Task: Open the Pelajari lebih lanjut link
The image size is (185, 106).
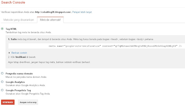Action: pos(82,12)
